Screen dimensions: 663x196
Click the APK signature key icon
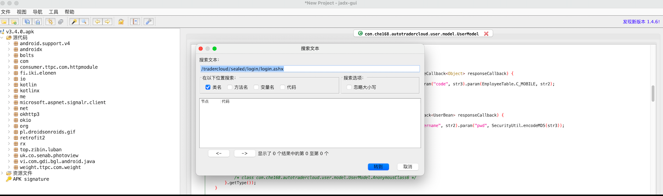tap(9, 179)
